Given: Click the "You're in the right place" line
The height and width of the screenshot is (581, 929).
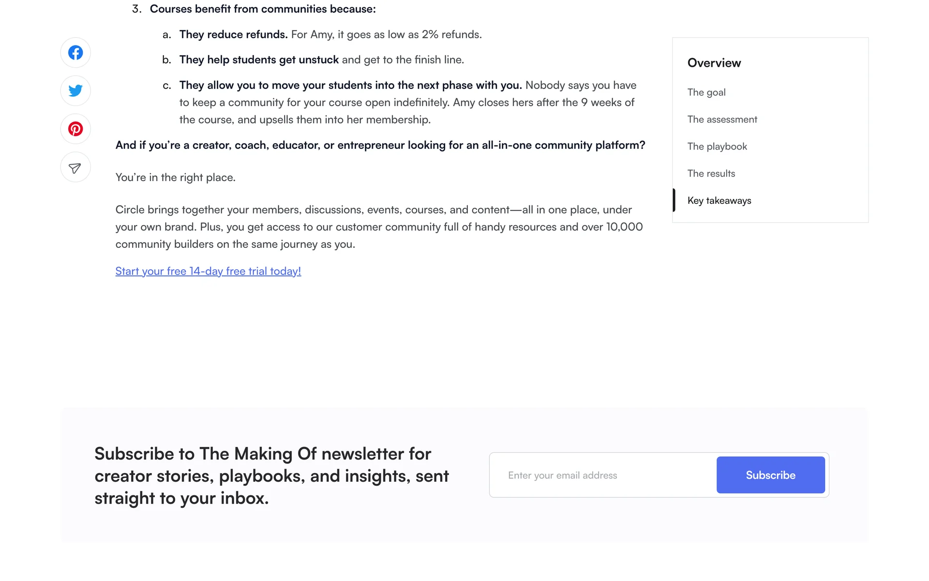Looking at the screenshot, I should coord(175,178).
